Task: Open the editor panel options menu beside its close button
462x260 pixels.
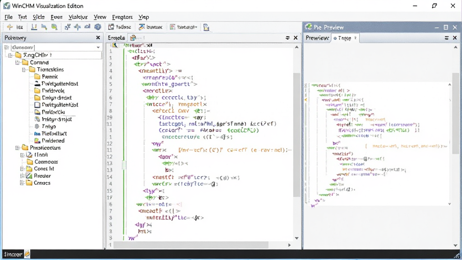Action: [x=287, y=38]
